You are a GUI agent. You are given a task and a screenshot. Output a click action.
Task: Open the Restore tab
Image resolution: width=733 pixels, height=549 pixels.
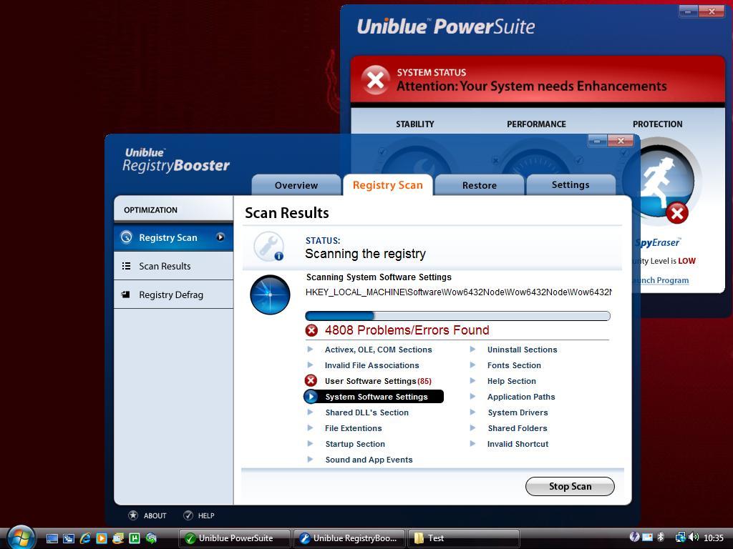pyautogui.click(x=479, y=185)
